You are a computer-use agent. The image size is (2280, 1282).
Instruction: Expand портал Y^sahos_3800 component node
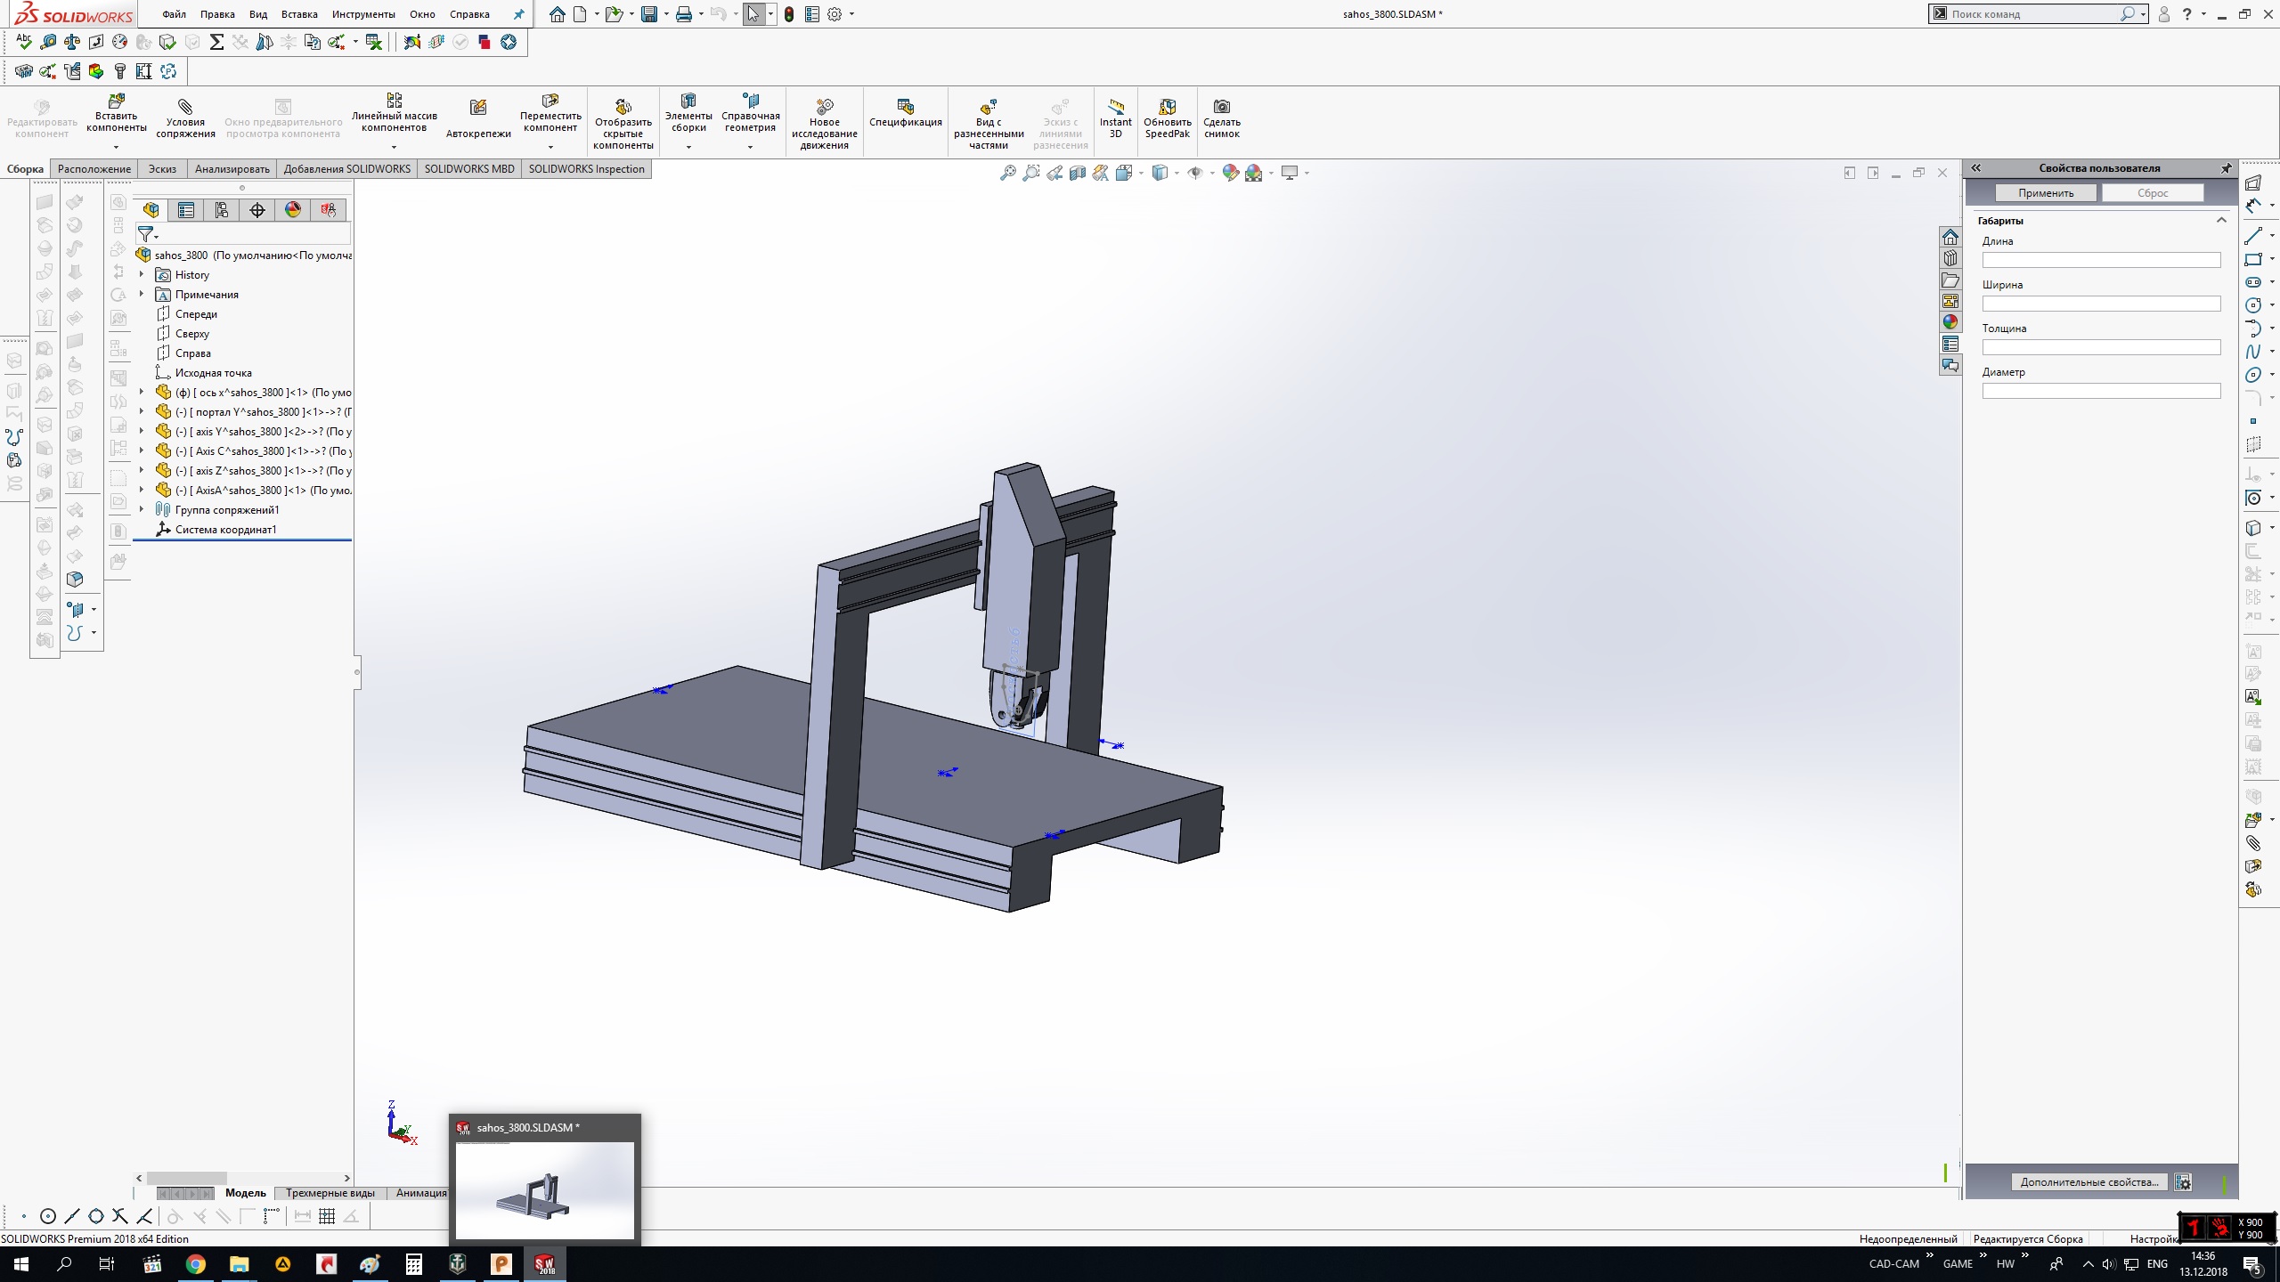tap(142, 412)
